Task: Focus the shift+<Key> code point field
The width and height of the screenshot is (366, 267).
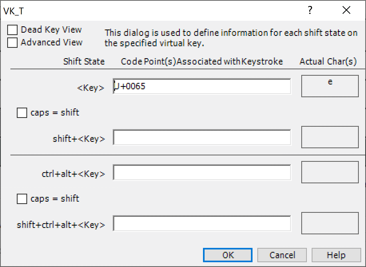Action: tap(202, 138)
